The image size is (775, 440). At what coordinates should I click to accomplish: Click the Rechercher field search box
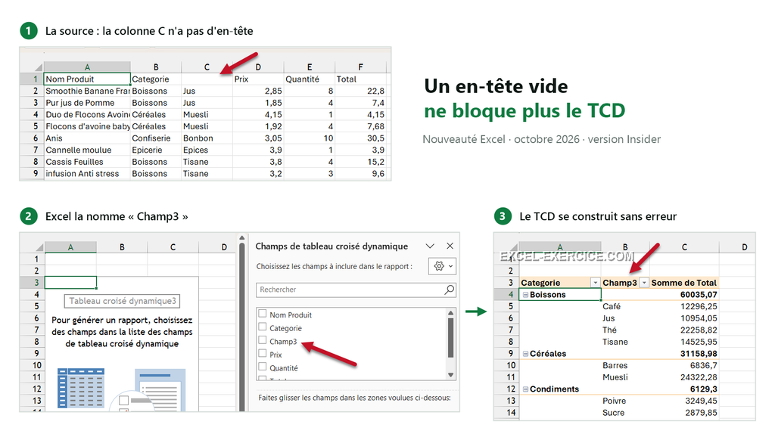click(x=356, y=290)
